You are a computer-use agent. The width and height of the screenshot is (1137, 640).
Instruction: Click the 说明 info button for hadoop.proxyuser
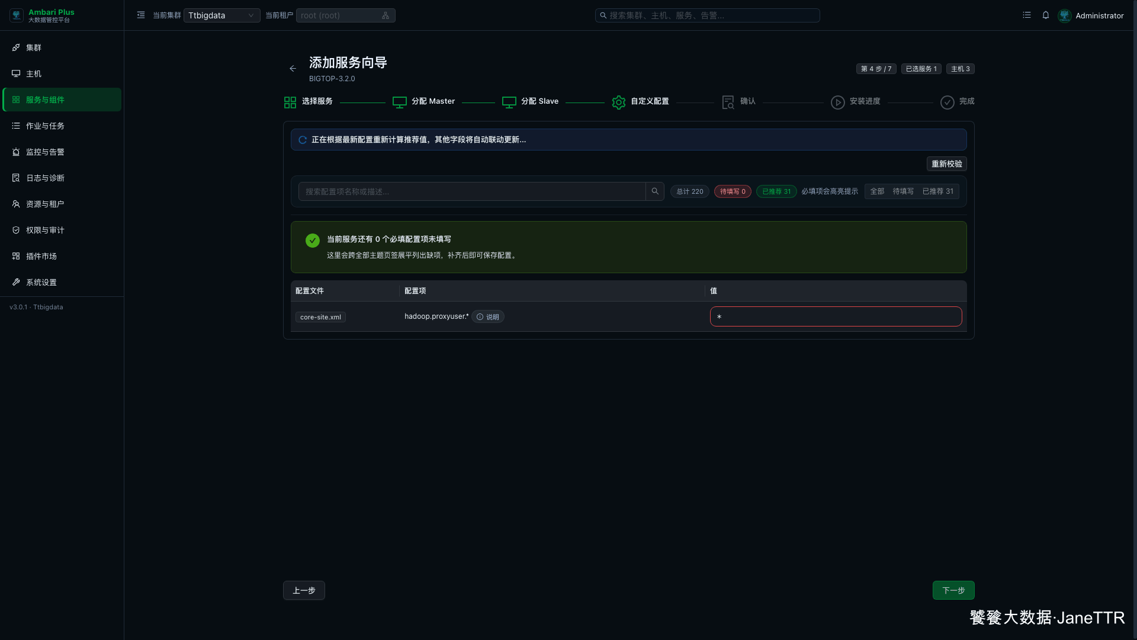[488, 317]
